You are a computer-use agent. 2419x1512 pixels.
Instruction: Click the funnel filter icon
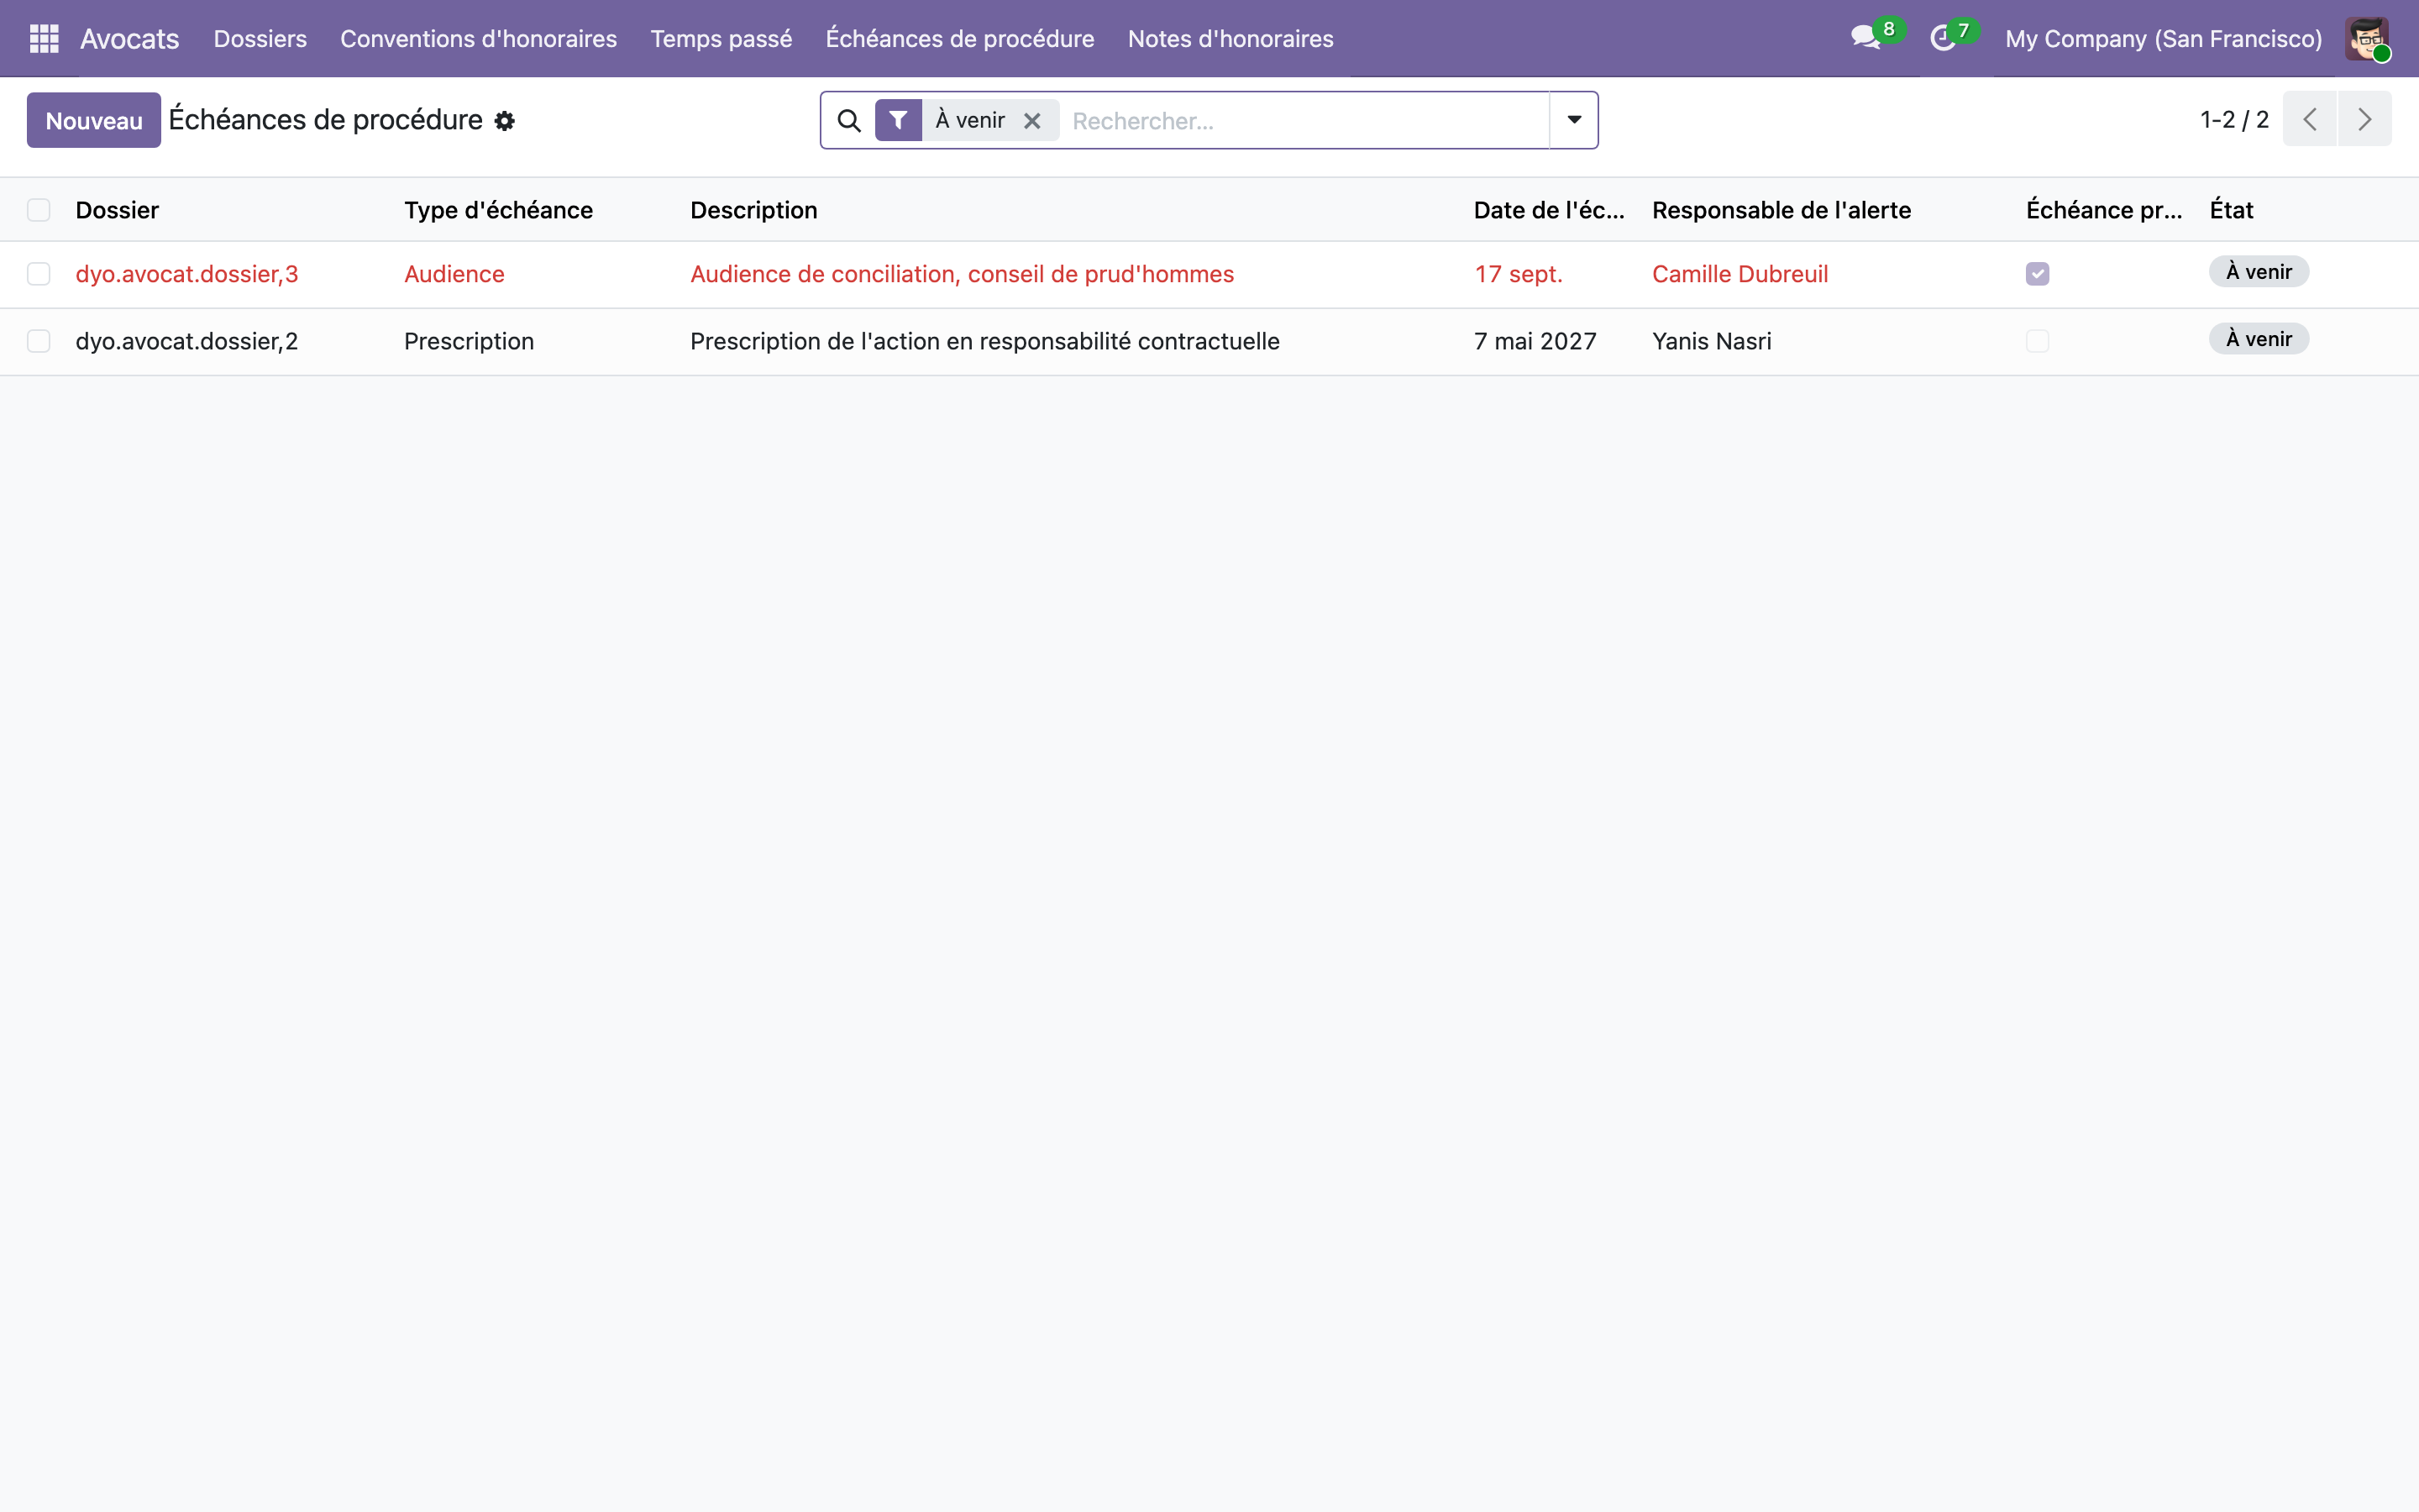coord(899,120)
